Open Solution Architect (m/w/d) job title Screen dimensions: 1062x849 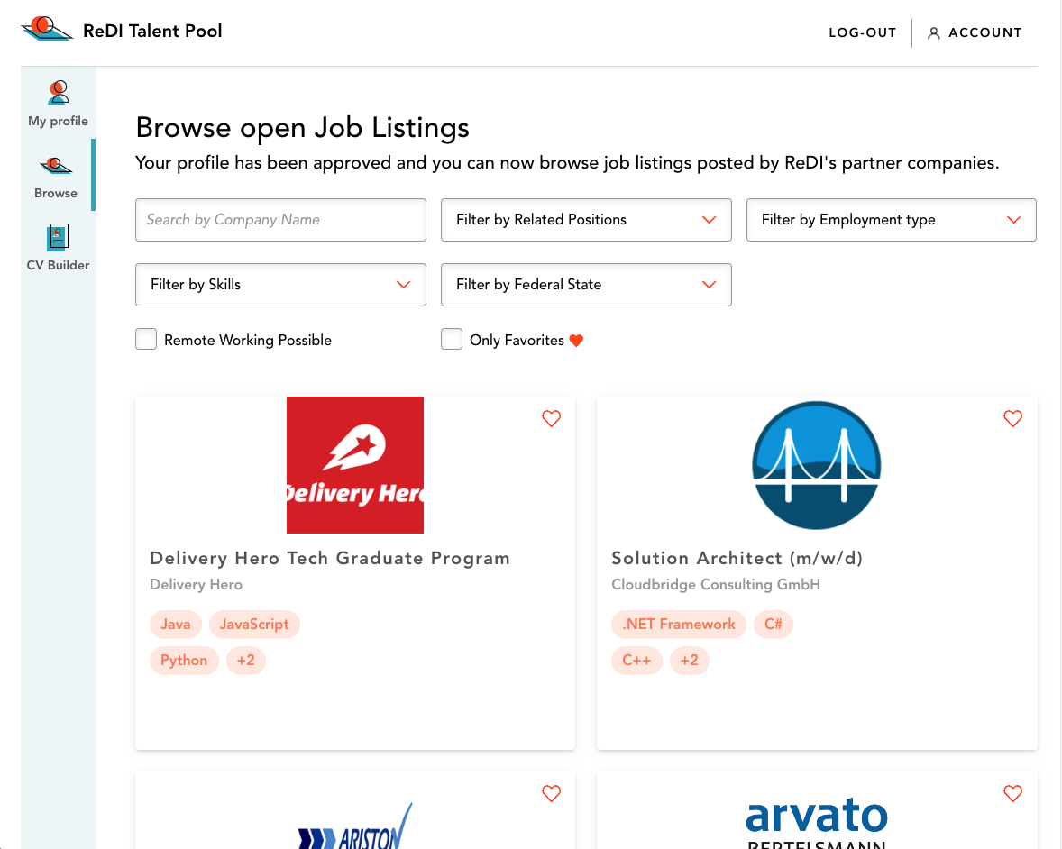(x=737, y=558)
